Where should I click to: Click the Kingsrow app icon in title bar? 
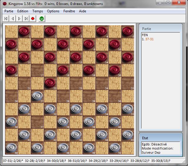[4, 4]
